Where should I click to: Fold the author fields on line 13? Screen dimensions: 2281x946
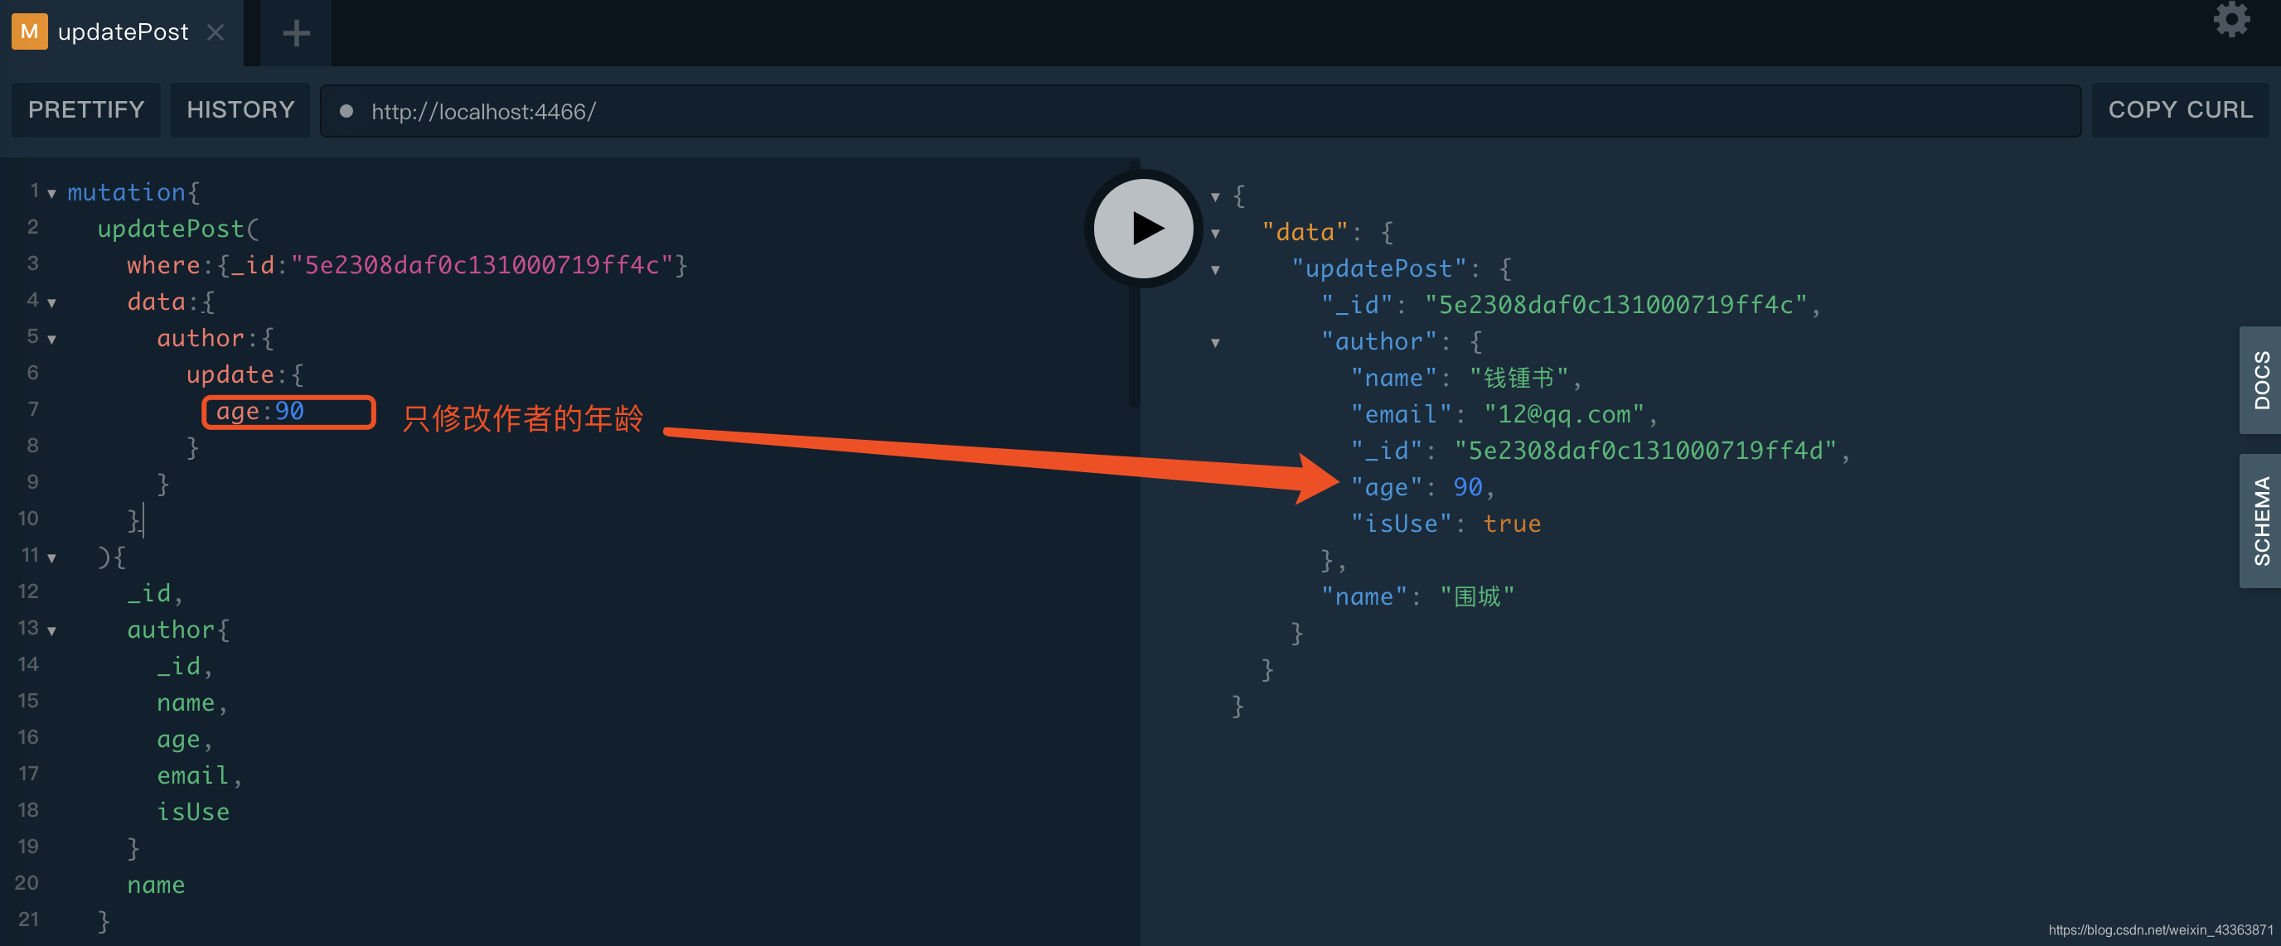pyautogui.click(x=52, y=631)
